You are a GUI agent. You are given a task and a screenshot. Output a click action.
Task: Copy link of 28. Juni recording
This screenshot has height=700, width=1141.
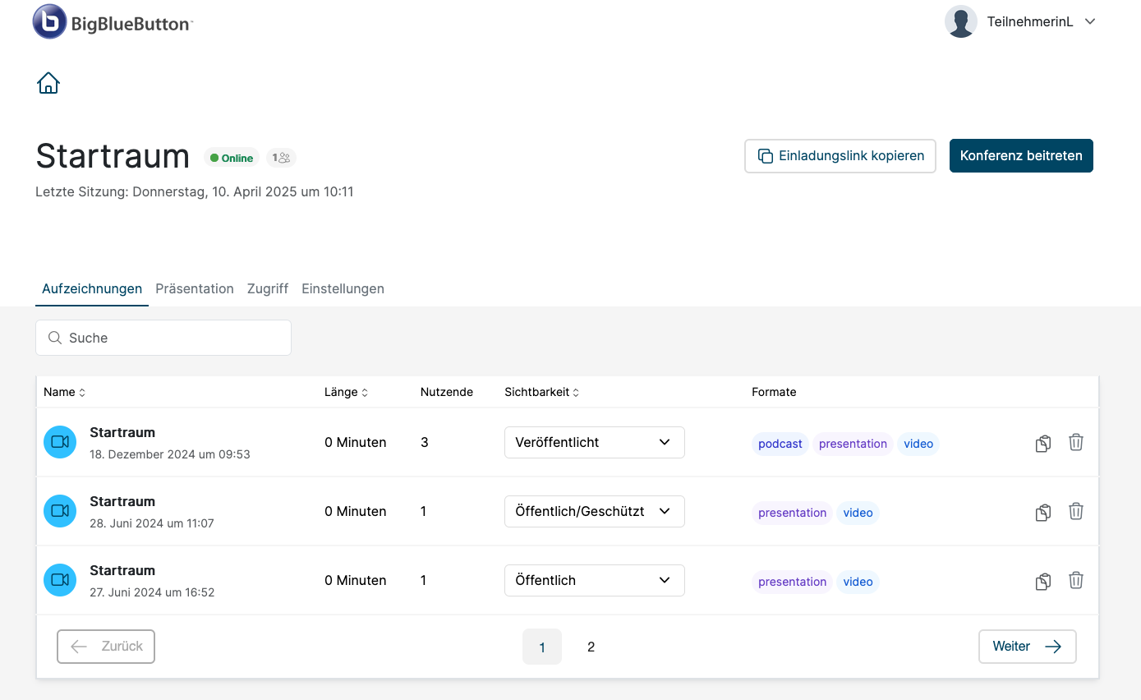[1042, 513]
